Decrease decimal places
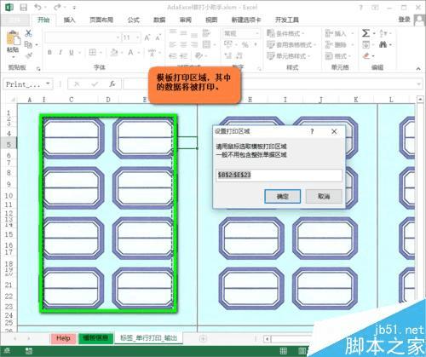426x357 pixels. pos(239,55)
